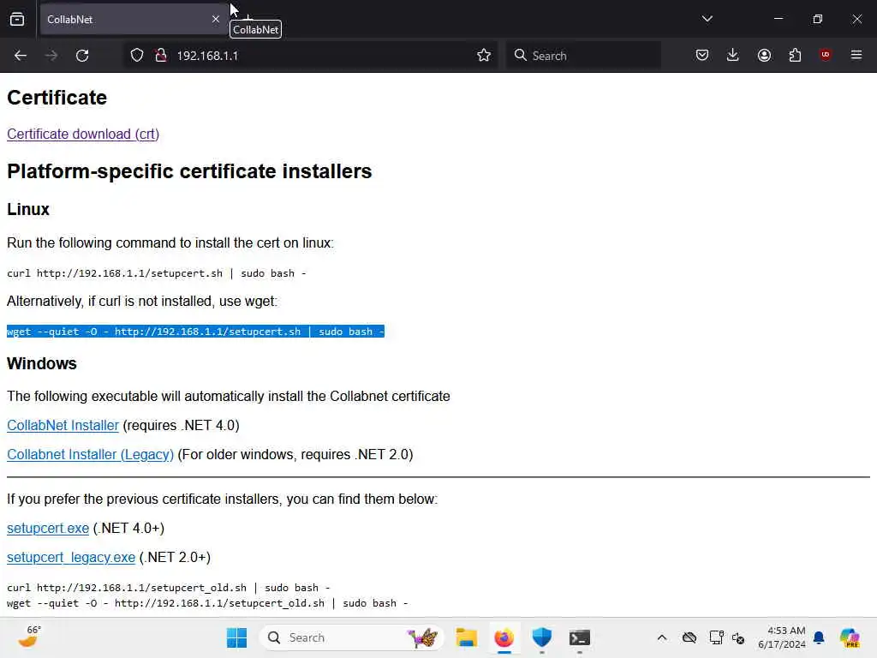The image size is (877, 658).
Task: Open the Extensions menu
Action: (x=795, y=55)
